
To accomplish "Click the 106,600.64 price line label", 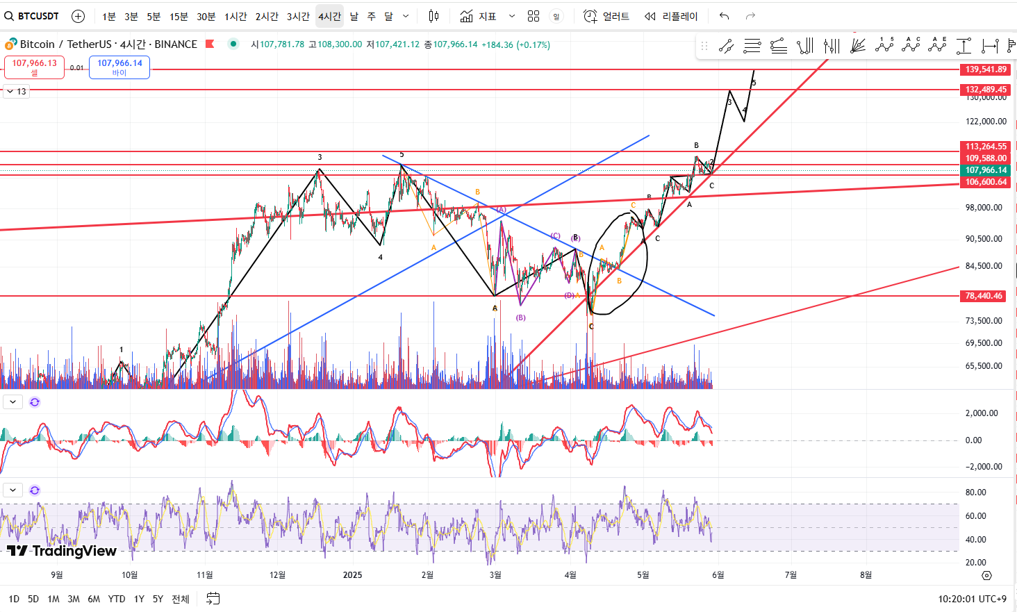I will pyautogui.click(x=986, y=182).
